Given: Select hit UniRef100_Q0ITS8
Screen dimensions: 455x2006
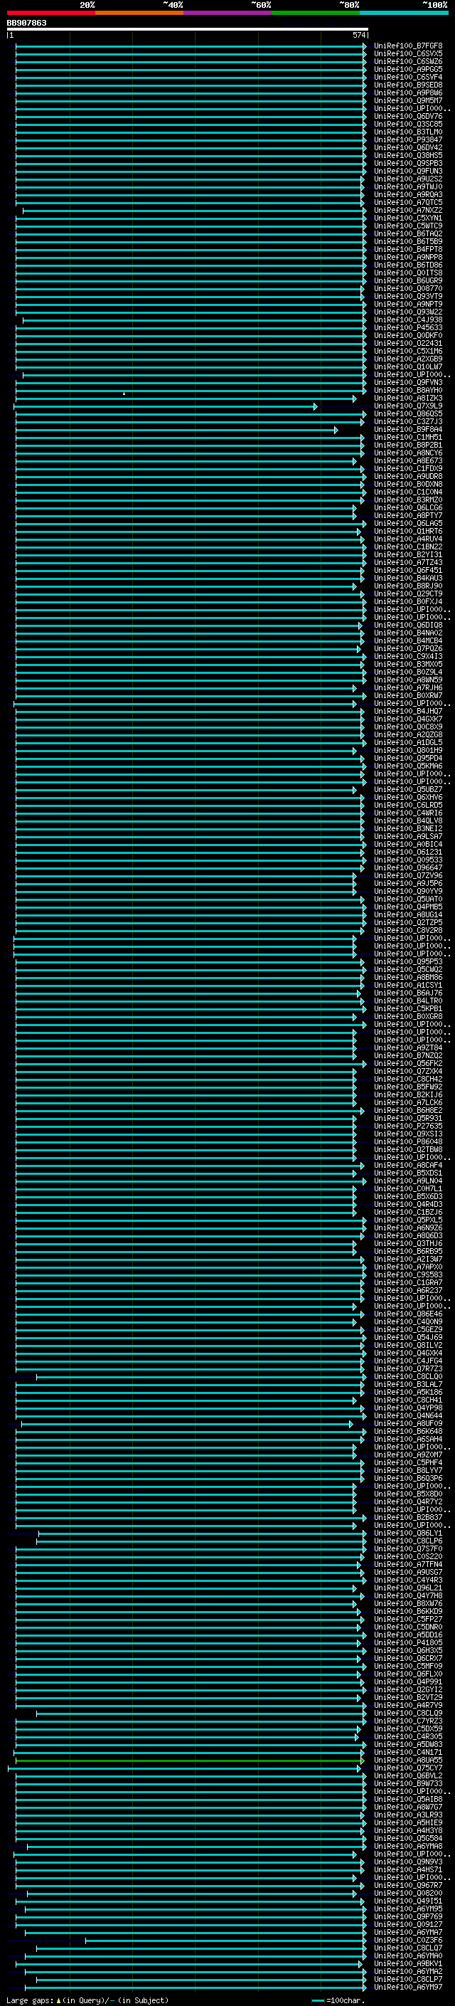Looking at the screenshot, I should tap(408, 273).
